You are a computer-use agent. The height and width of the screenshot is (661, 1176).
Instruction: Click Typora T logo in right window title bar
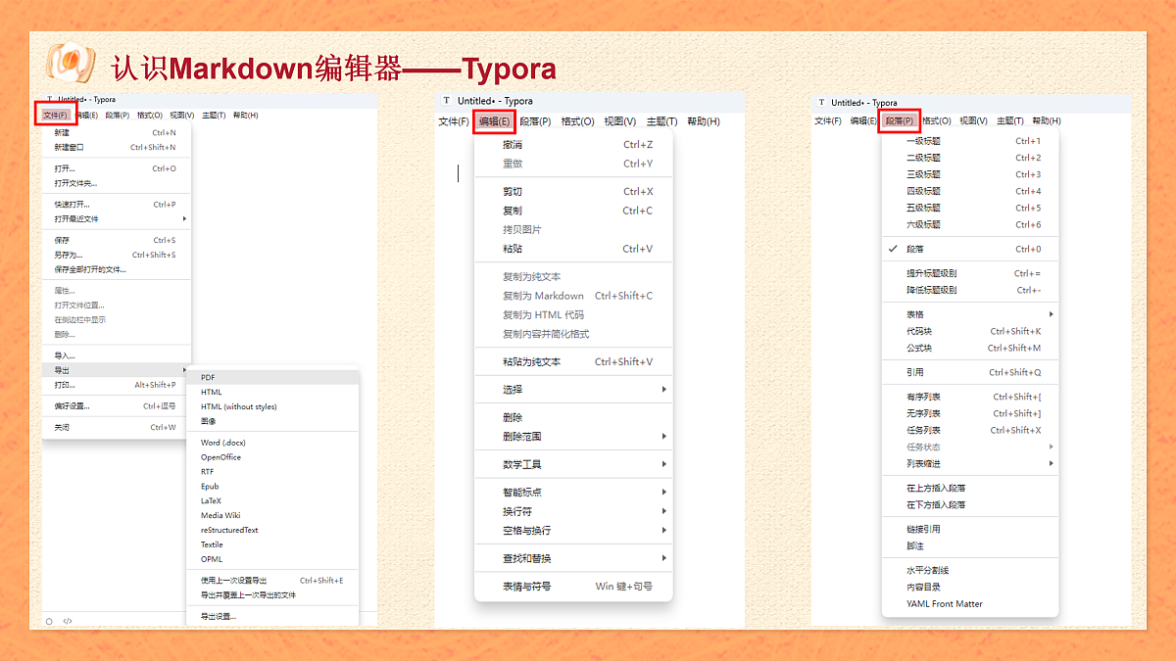point(821,103)
